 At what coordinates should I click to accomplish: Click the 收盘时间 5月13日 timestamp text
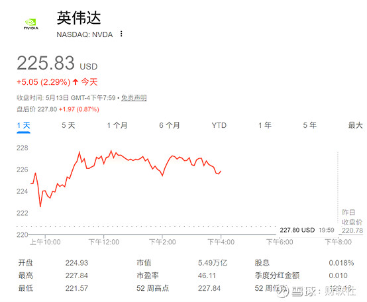pyautogui.click(x=66, y=98)
